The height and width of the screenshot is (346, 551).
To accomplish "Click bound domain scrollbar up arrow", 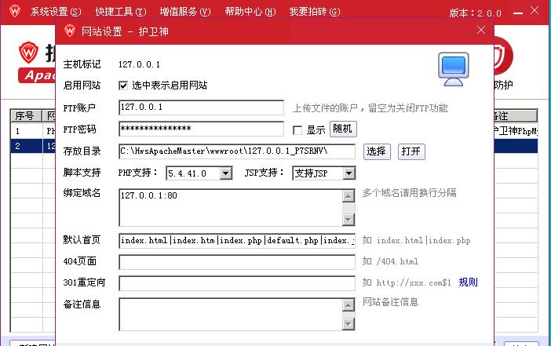I will pyautogui.click(x=348, y=195).
